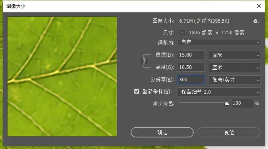Image resolution: width=268 pixels, height=149 pixels.
Task: Open the 尺寸 units dropdown arrow
Action: 182,32
